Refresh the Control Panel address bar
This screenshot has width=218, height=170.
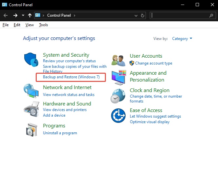click(x=142, y=15)
